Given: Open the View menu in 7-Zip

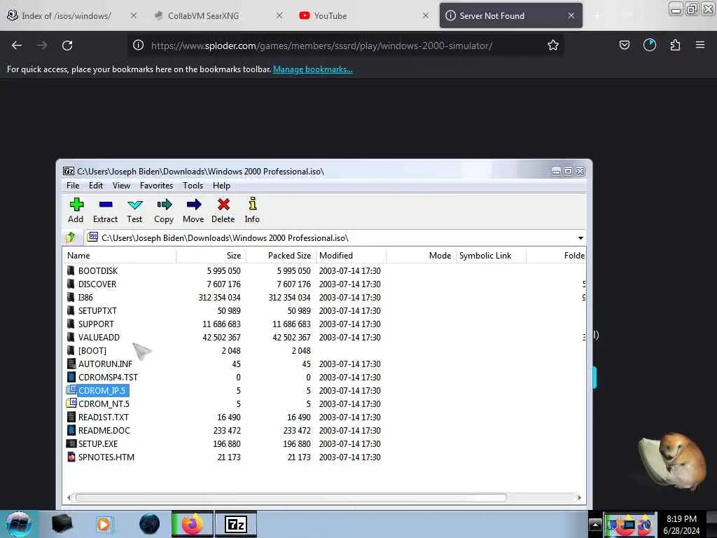Looking at the screenshot, I should (121, 185).
